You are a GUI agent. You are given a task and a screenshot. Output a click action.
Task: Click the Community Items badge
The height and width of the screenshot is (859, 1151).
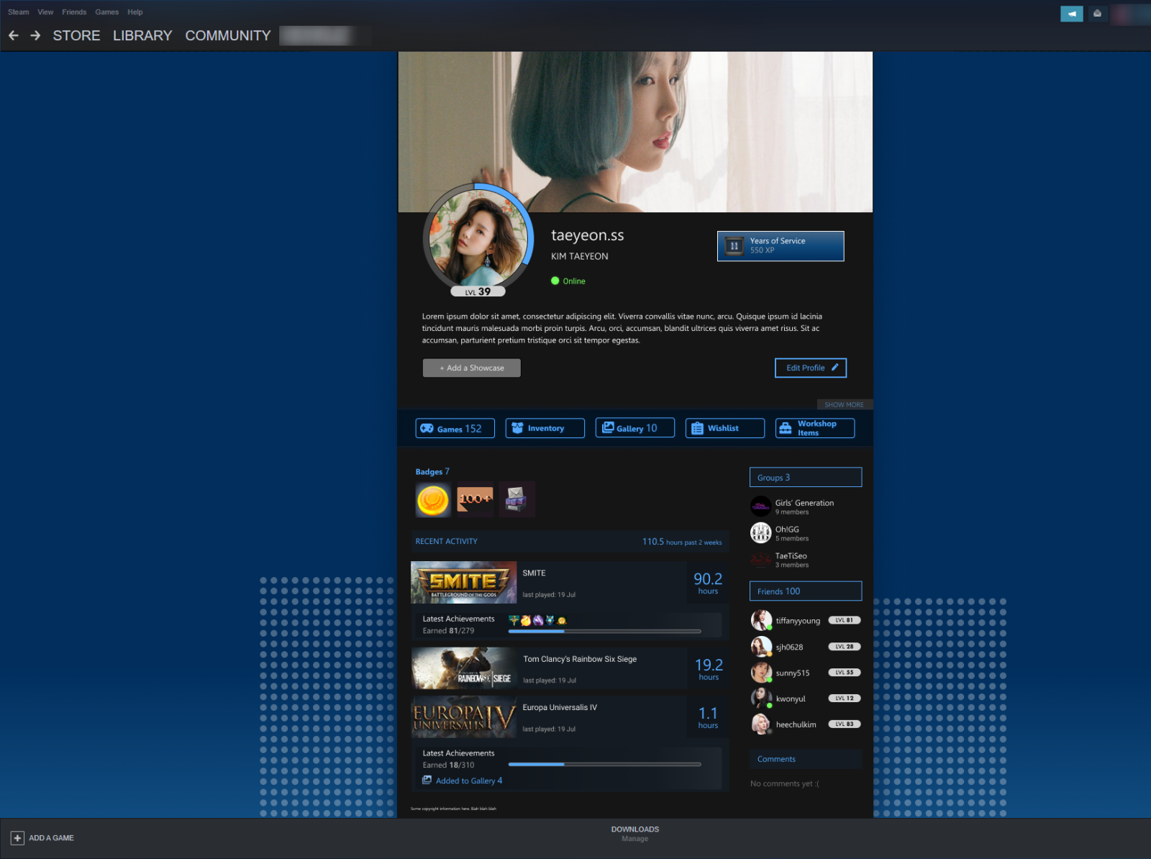(517, 499)
